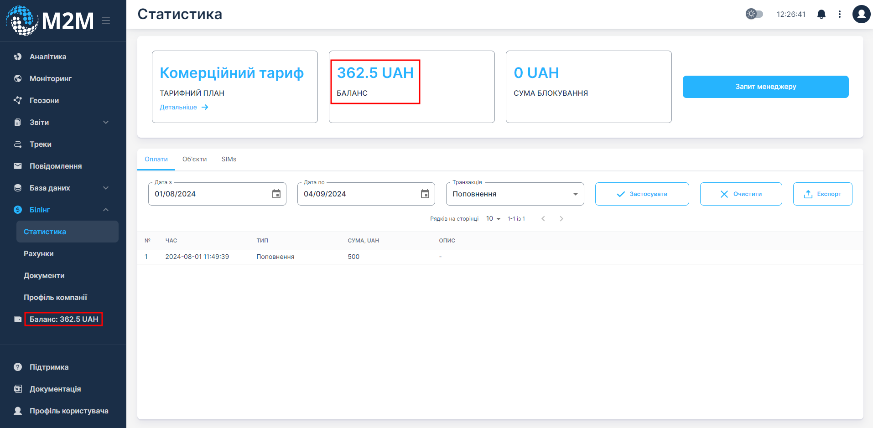Click the Баланс: 362.5 UAH sidebar text

click(x=64, y=319)
